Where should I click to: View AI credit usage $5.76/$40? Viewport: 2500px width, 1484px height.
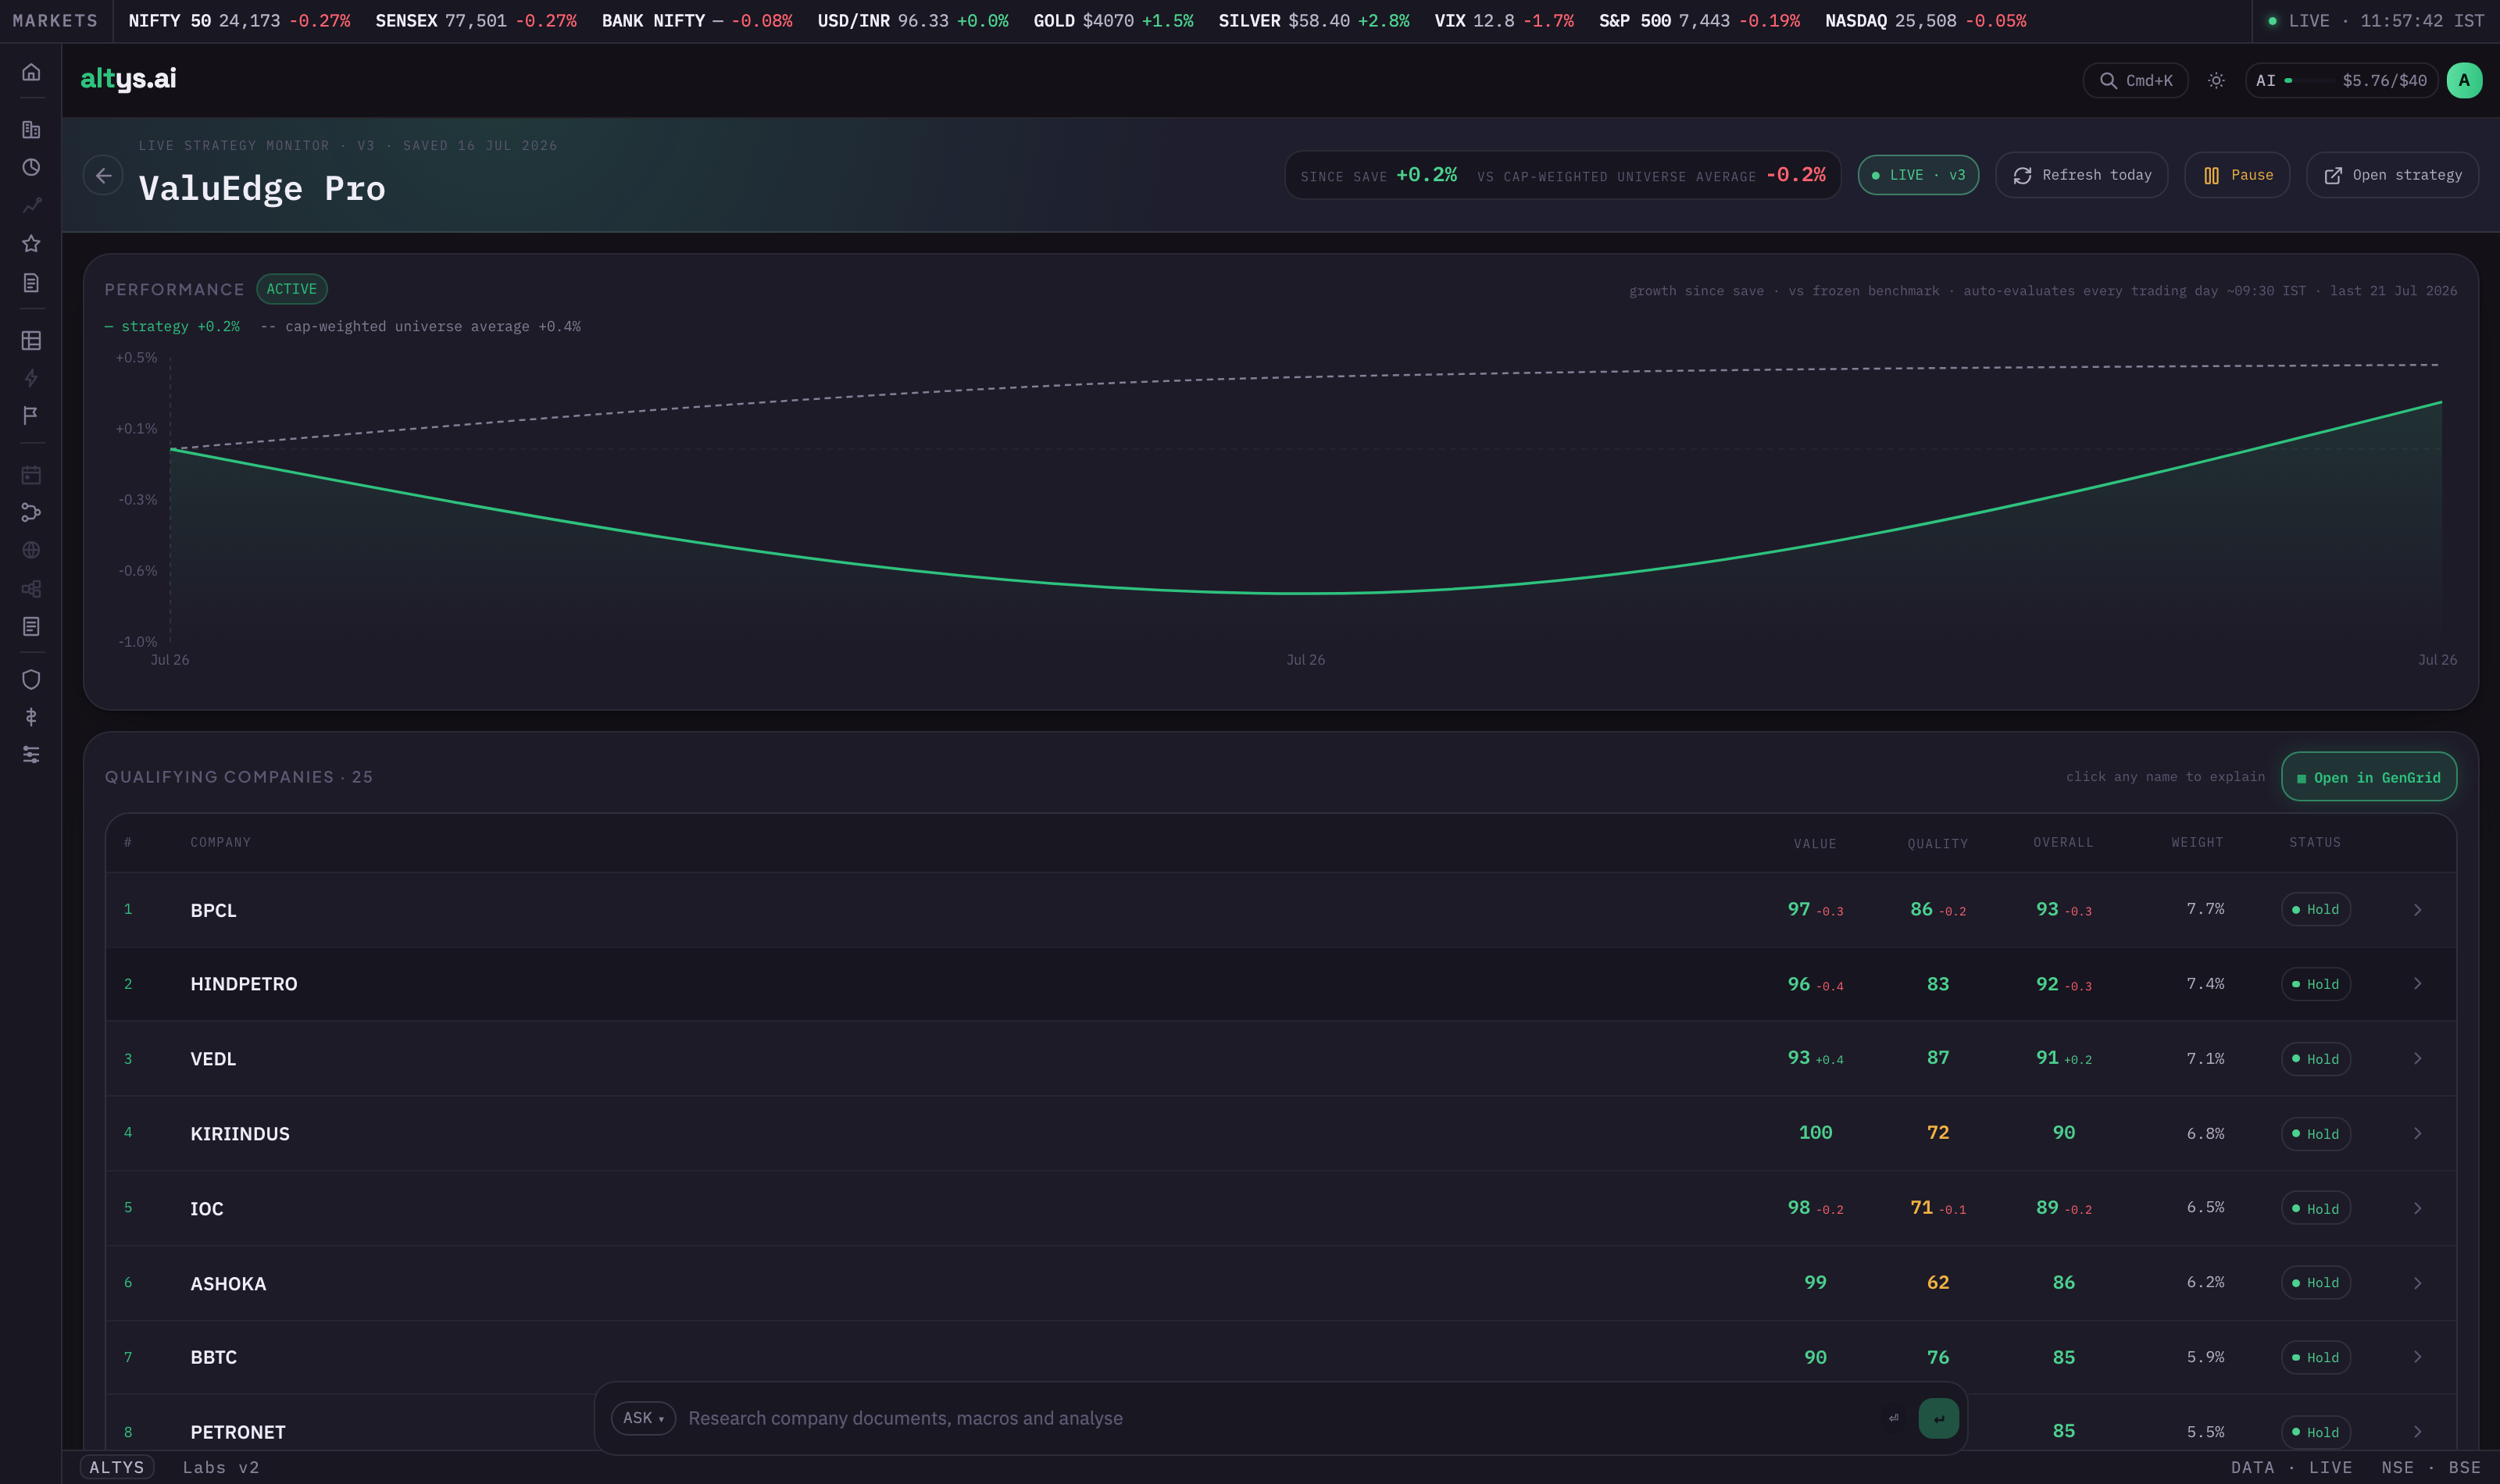pos(2341,81)
